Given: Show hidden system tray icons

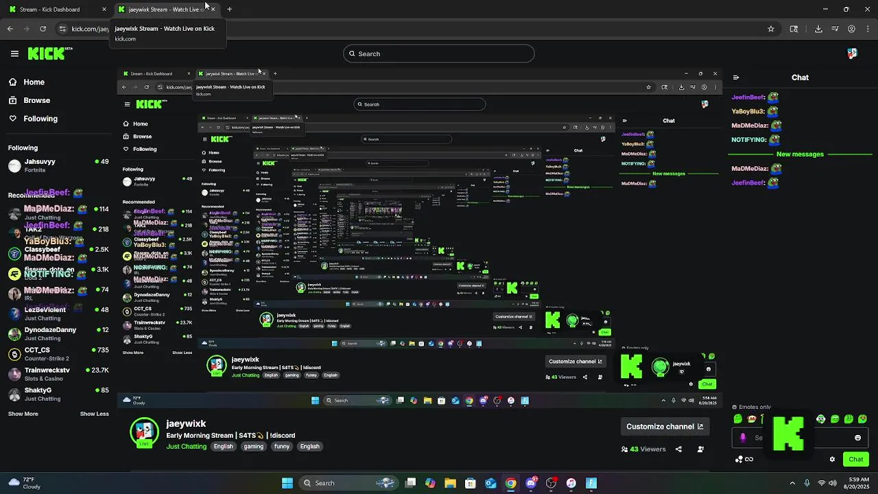Looking at the screenshot, I should click(x=792, y=483).
